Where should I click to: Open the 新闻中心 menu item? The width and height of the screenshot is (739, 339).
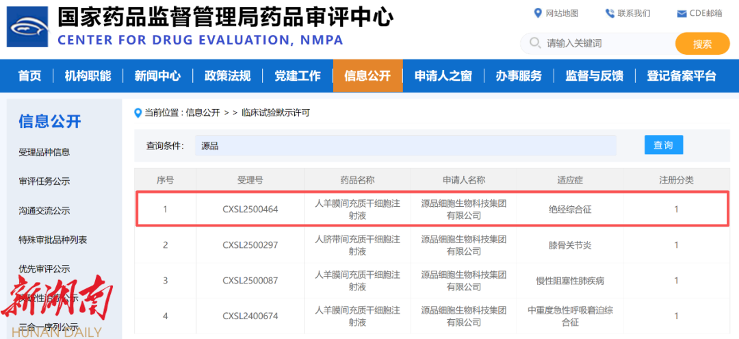[157, 75]
